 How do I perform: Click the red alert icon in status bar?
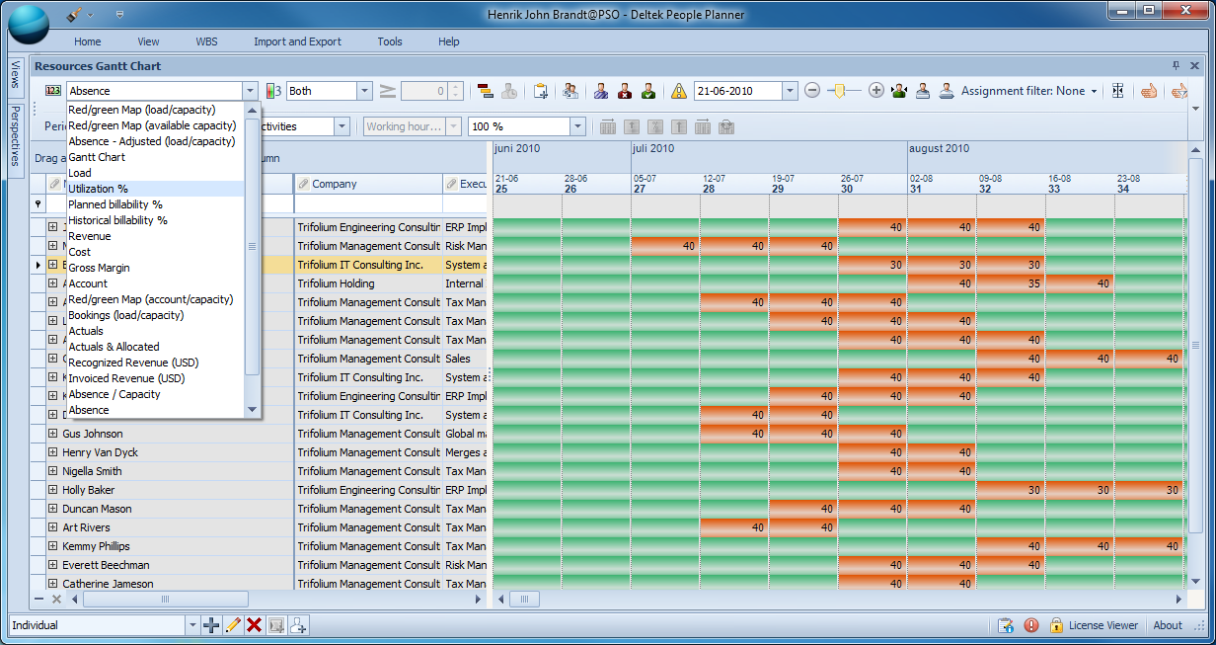click(1031, 625)
